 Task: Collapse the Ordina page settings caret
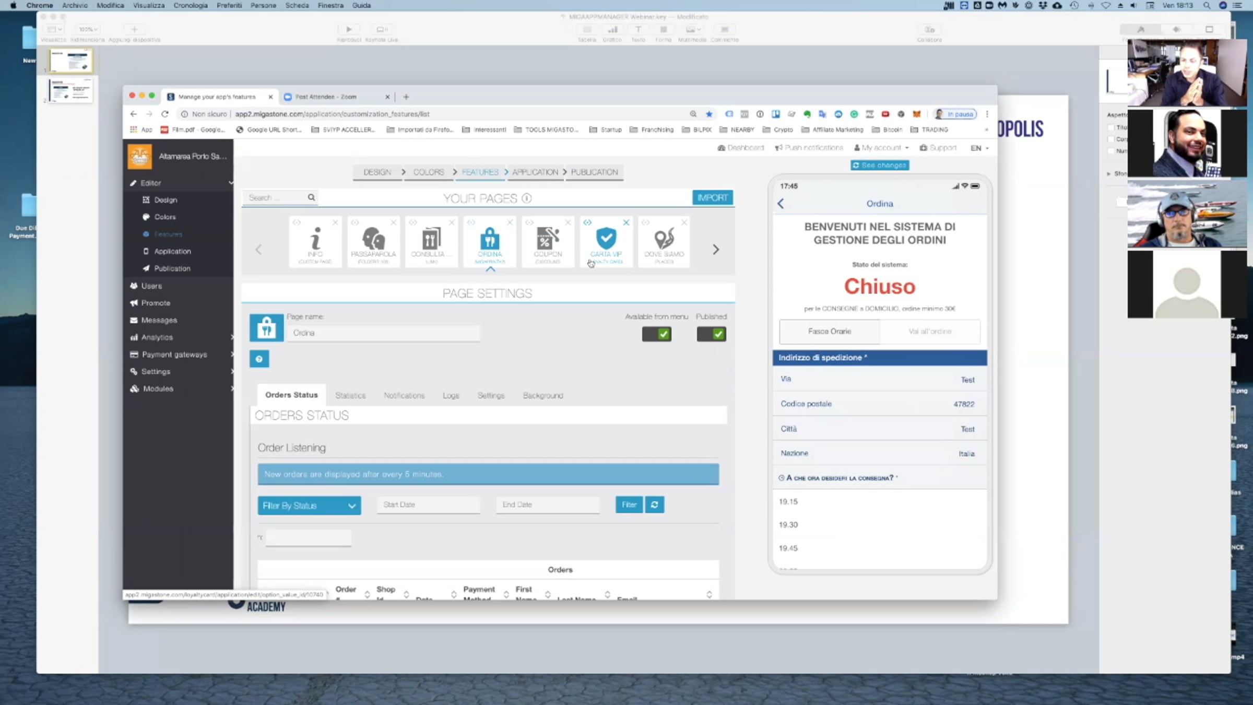tap(490, 269)
